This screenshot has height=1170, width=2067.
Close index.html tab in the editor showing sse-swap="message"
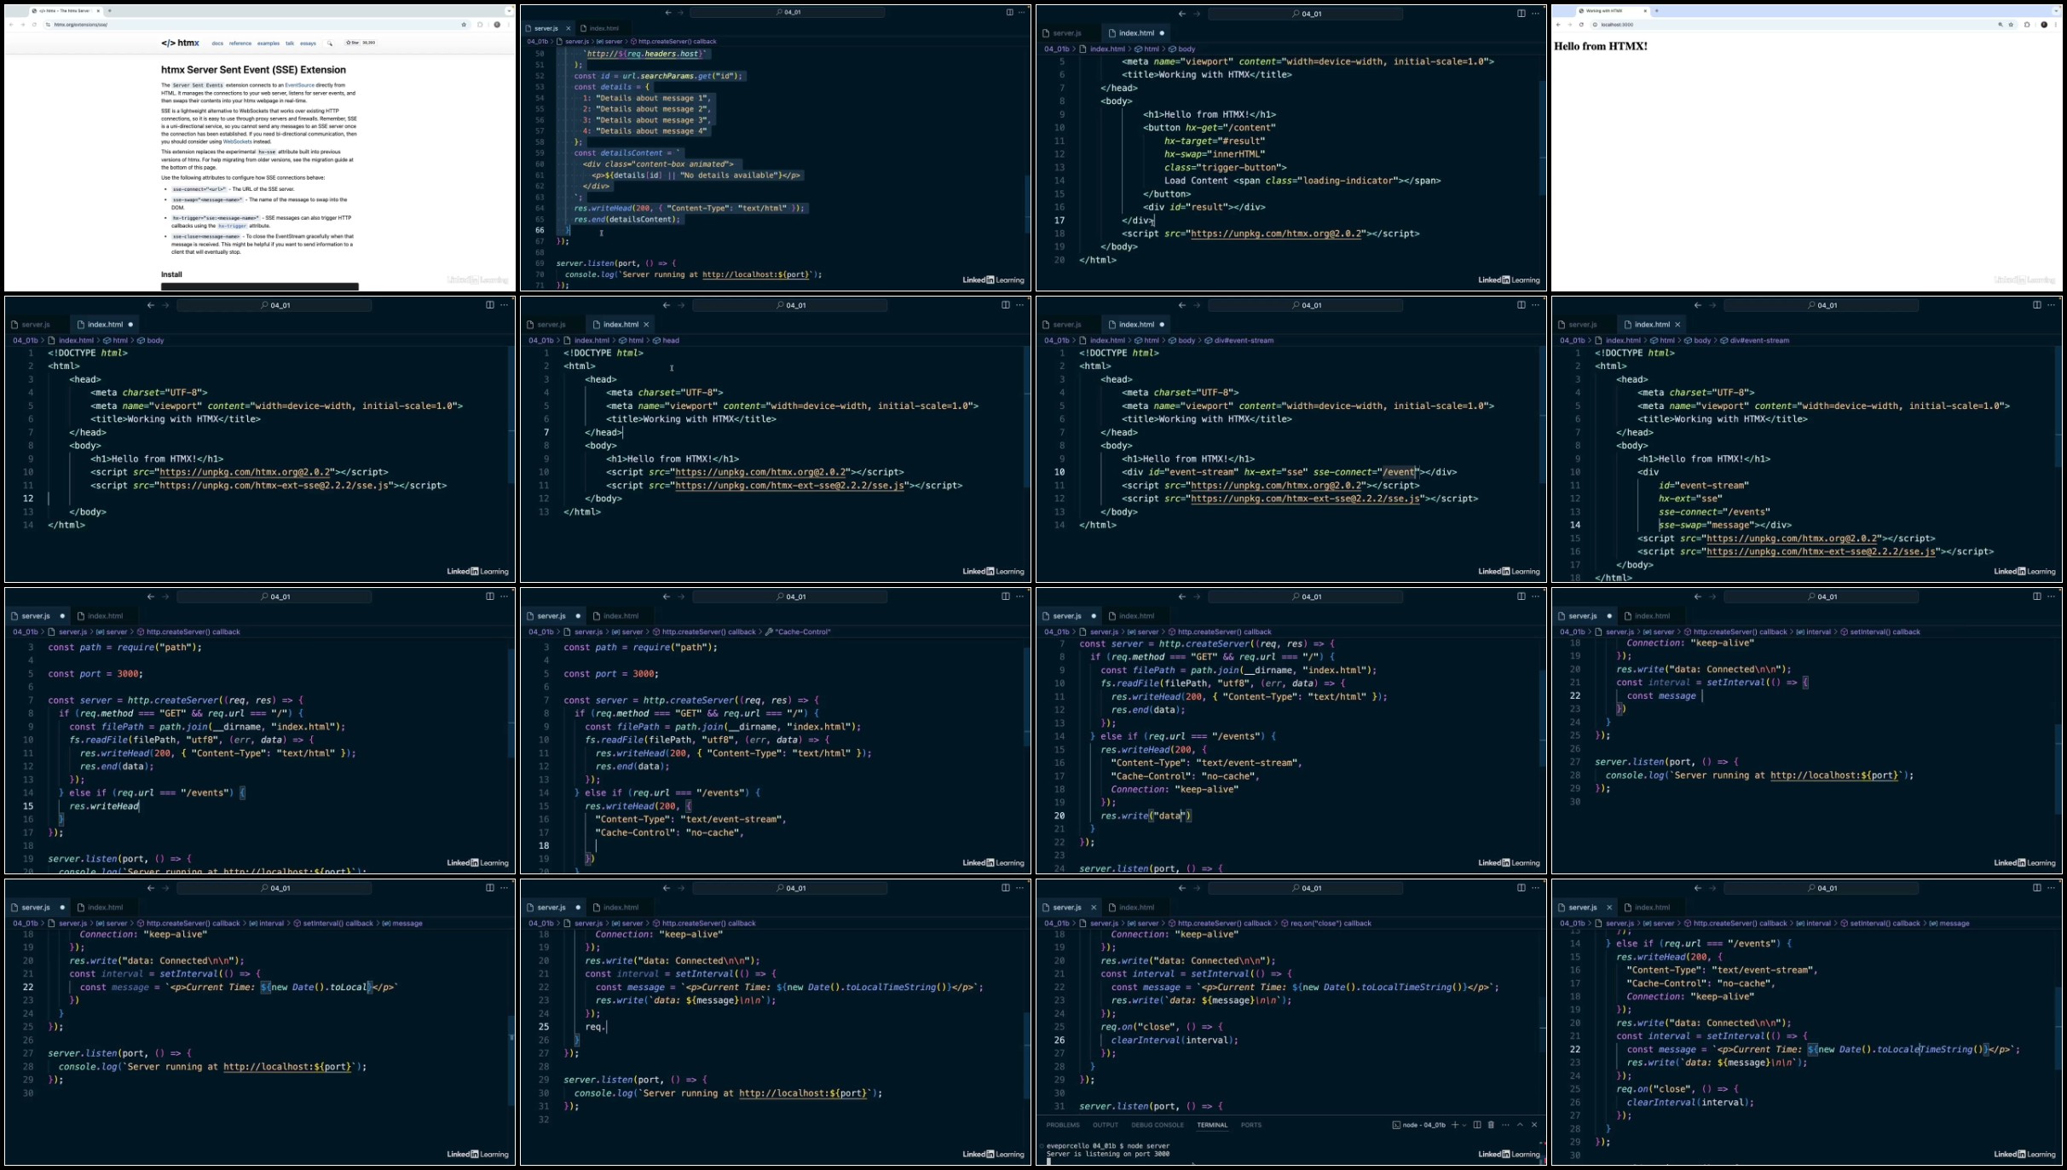pyautogui.click(x=1677, y=325)
